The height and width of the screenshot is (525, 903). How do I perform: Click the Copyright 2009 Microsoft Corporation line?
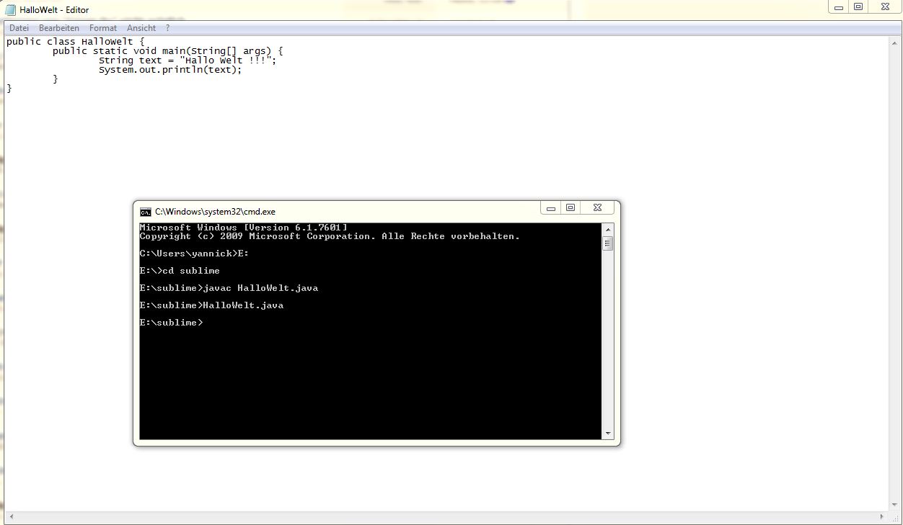click(x=330, y=236)
